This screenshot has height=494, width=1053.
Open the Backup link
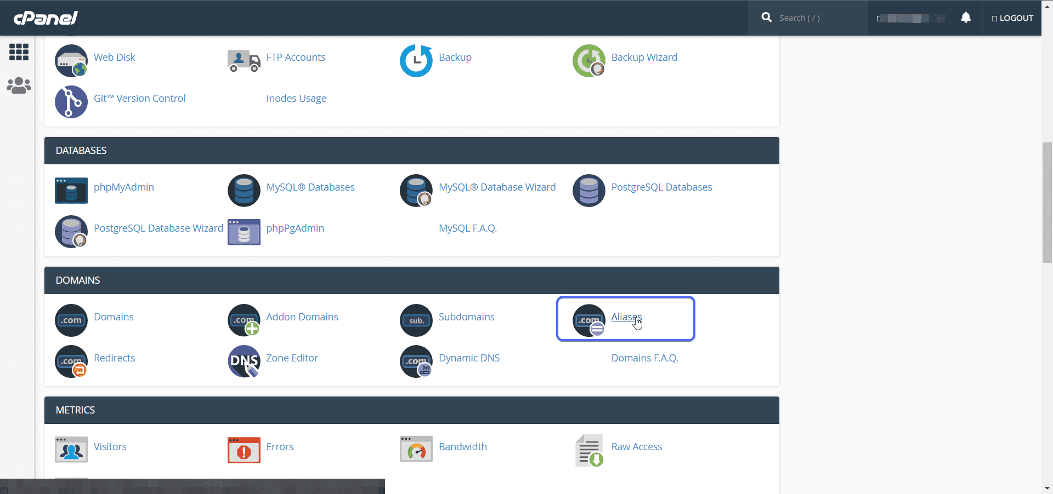tap(455, 58)
